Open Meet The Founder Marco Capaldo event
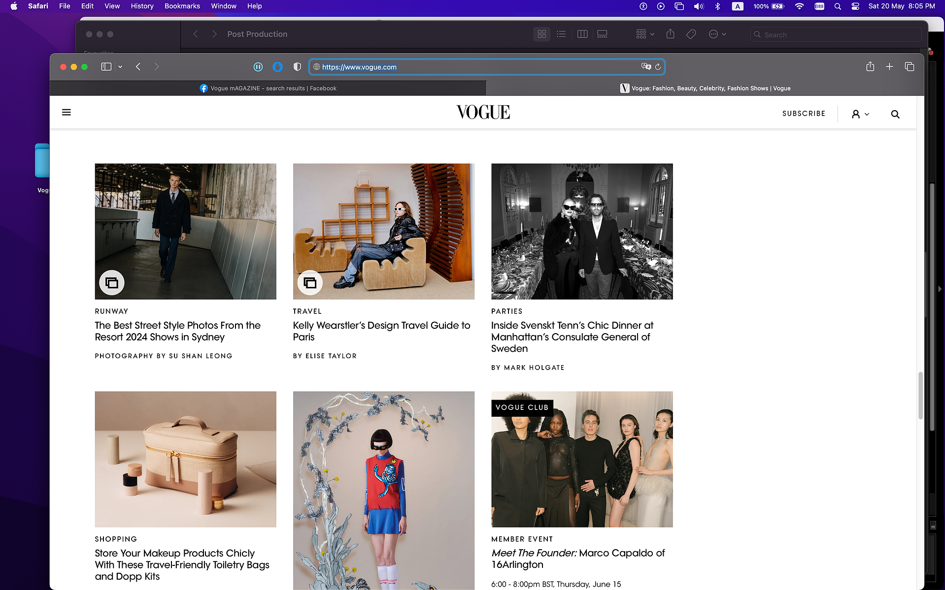Screen dimensions: 945x590 [x=578, y=559]
